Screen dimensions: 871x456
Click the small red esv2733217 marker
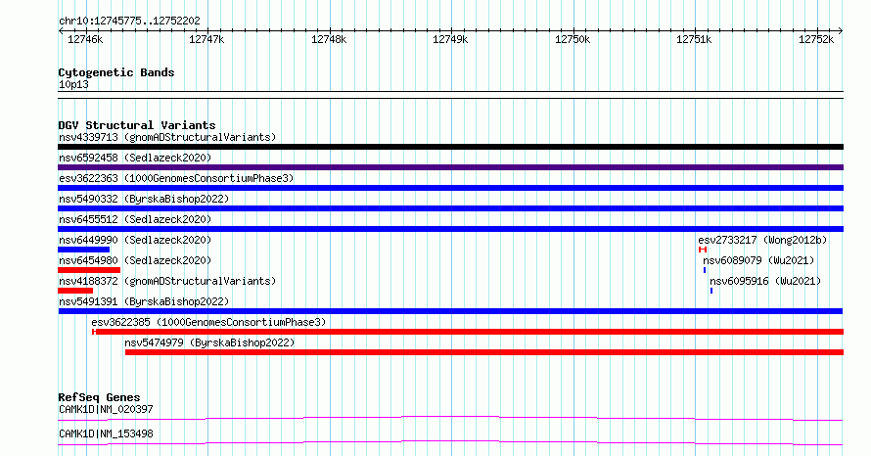click(x=703, y=250)
